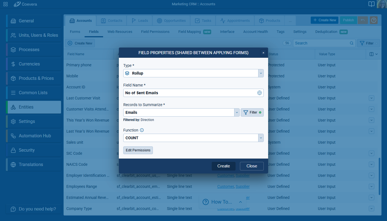
Task: Click the Function info icon
Action: [x=142, y=130]
